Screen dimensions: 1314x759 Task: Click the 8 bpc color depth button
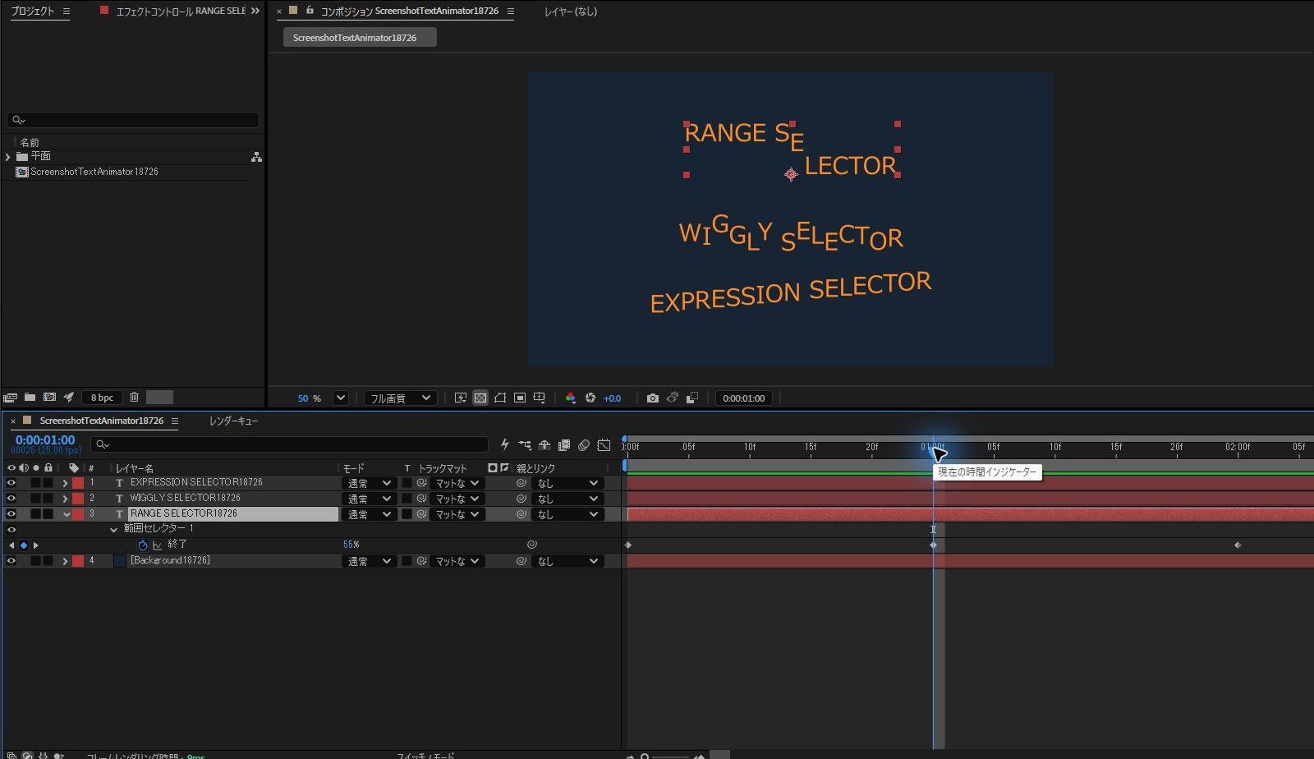[102, 398]
